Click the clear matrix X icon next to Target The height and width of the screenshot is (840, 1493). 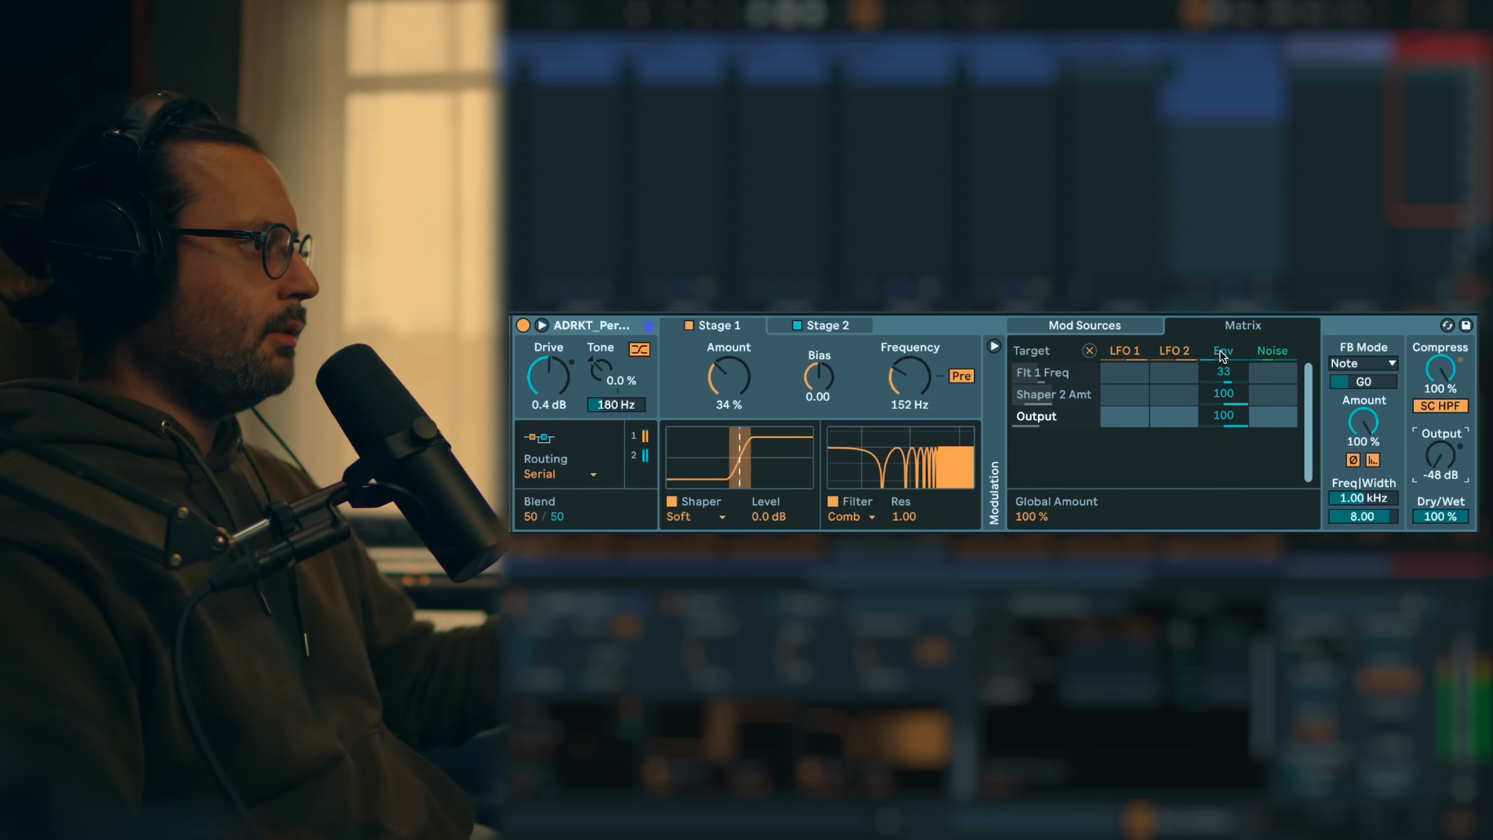point(1089,351)
